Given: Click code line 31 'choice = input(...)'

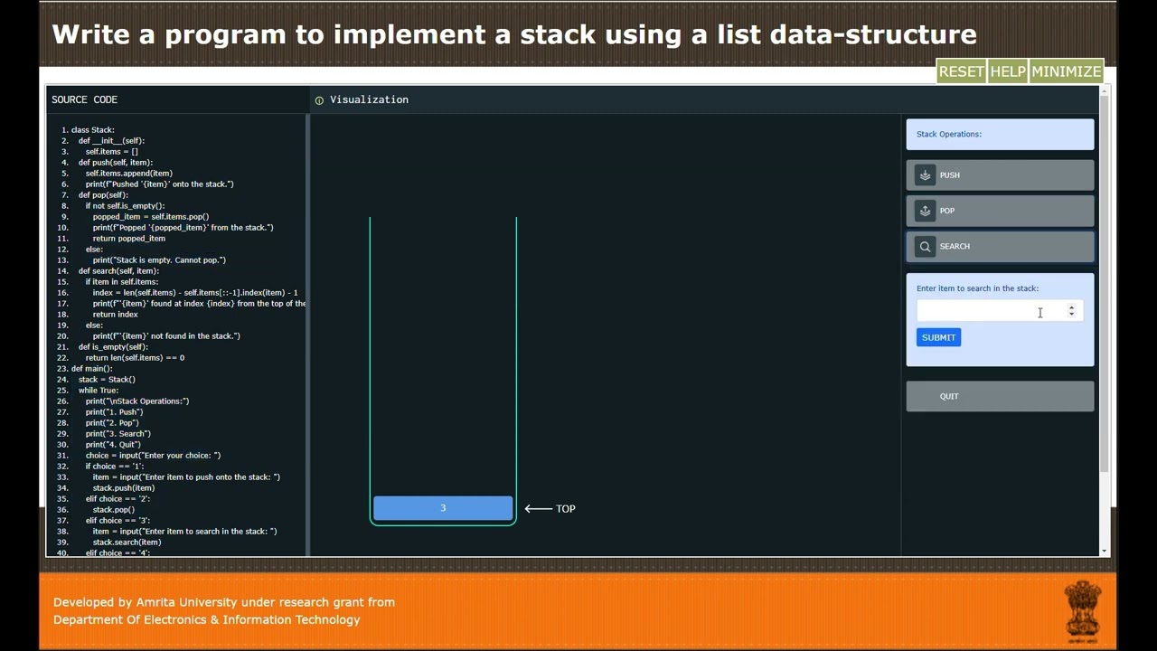Looking at the screenshot, I should click(x=153, y=456).
